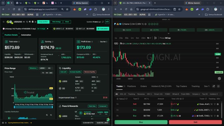224x126 pixels.
Task: Open GMGN trades settings gear icon
Action: pyautogui.click(x=218, y=86)
